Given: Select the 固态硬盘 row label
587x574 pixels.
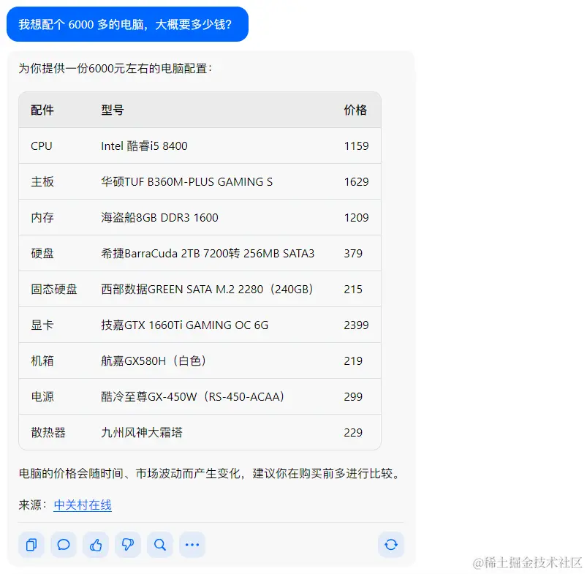Looking at the screenshot, I should [x=54, y=290].
